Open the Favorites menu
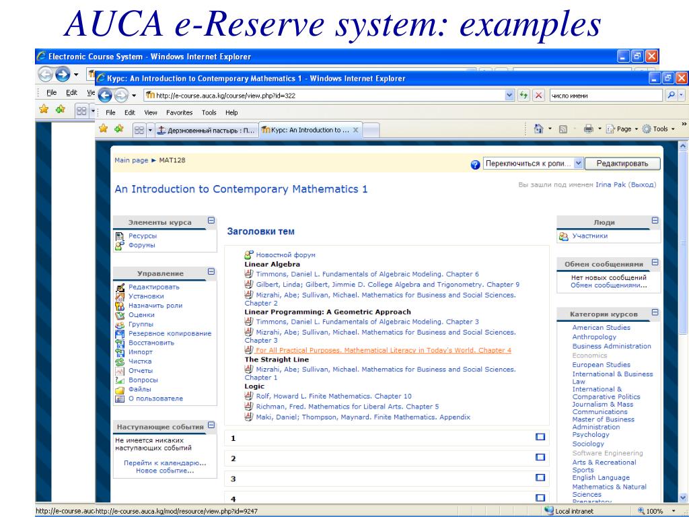 point(179,112)
